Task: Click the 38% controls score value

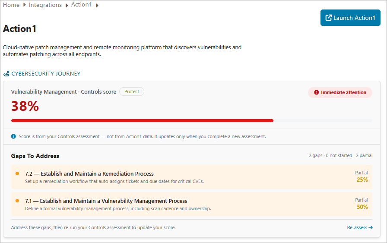Action: click(25, 106)
